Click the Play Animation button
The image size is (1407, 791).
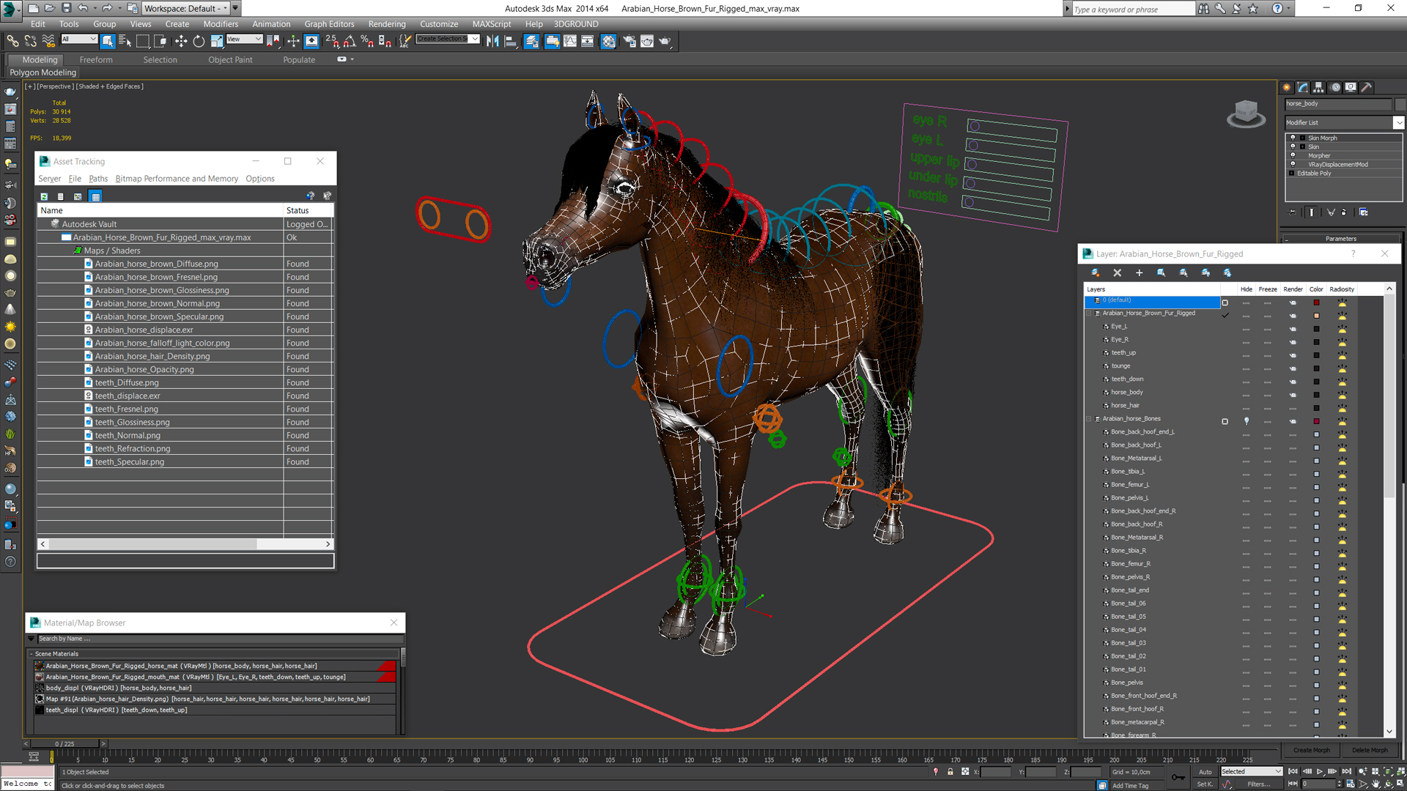[x=1320, y=771]
